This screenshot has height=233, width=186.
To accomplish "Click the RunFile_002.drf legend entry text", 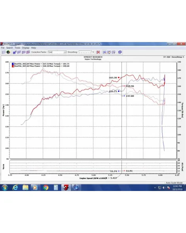I will pyautogui.click(x=42, y=64).
